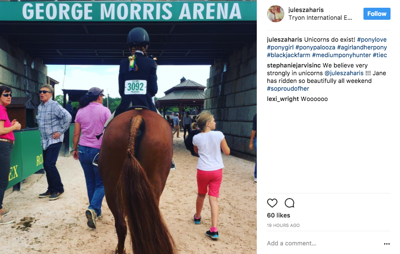This screenshot has width=400, height=254.
Task: Open the #agirlandherpony hashtag
Action: click(362, 47)
